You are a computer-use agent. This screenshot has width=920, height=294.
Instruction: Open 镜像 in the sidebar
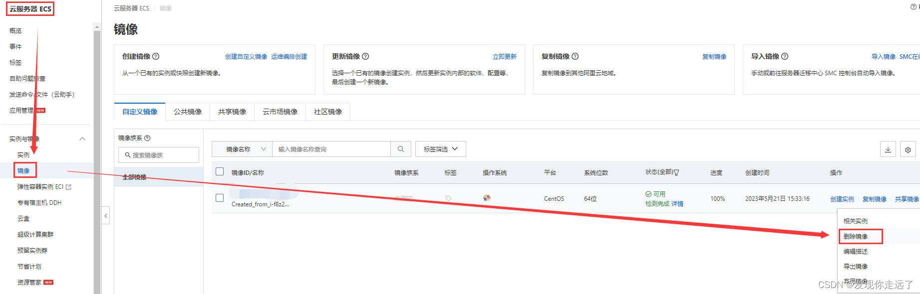[23, 170]
